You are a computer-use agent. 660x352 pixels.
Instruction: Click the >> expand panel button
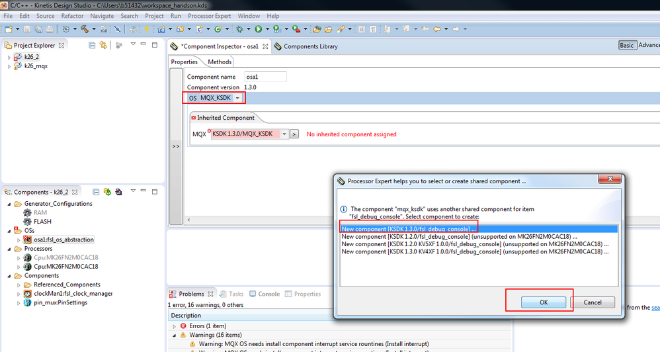pos(176,146)
